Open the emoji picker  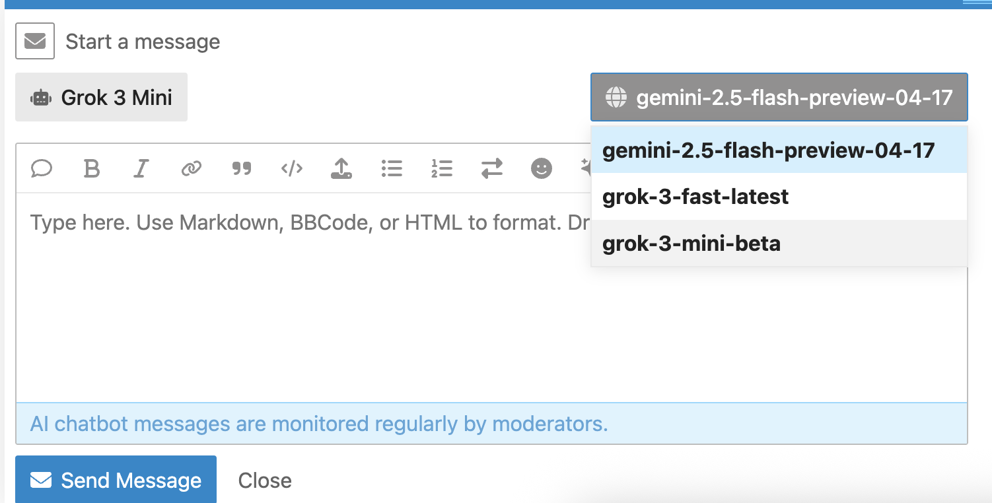click(x=542, y=169)
